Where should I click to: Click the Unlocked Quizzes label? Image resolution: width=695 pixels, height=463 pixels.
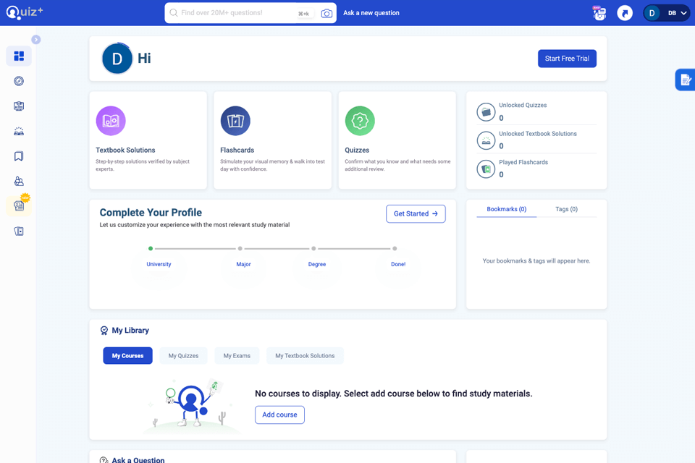pyautogui.click(x=523, y=105)
